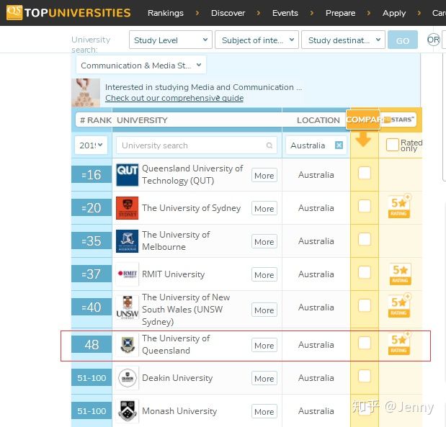Open The University of Sydney name link
Screen dimensions: 446x427
[x=192, y=208]
